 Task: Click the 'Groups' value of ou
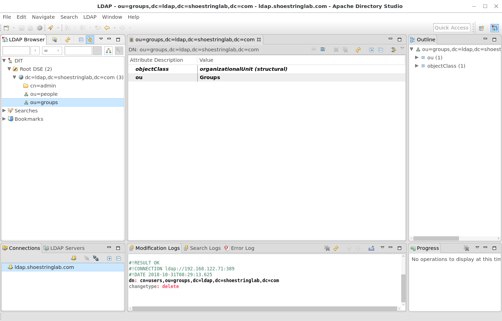point(210,77)
